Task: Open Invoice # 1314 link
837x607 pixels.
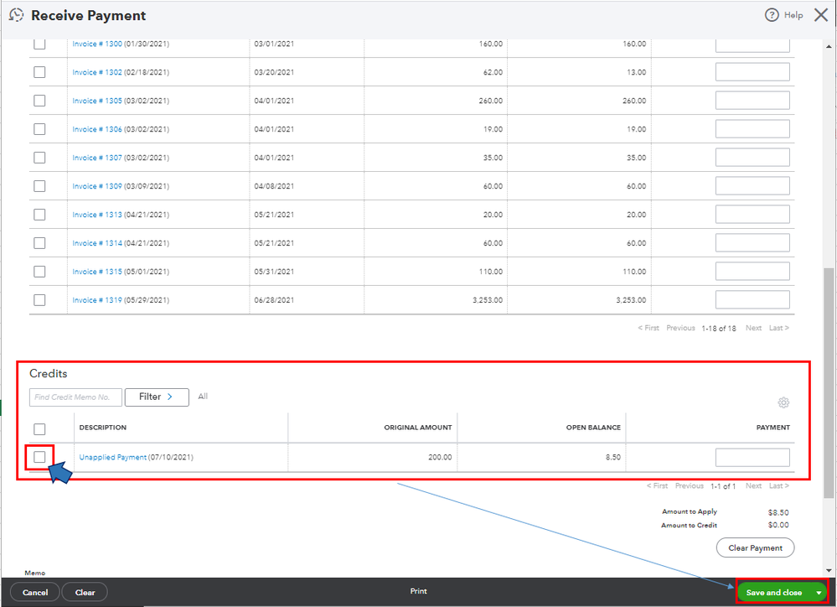Action: click(x=97, y=243)
